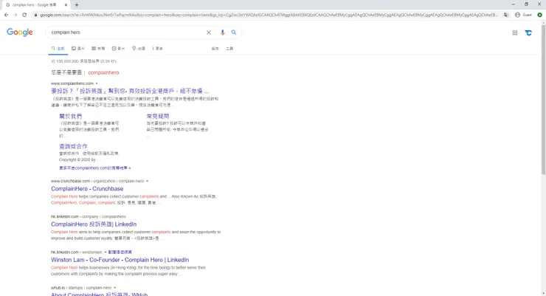The height and width of the screenshot is (296, 546).
Task: Expand dropdown arrow beside winstonlam URL
Action: 106,252
